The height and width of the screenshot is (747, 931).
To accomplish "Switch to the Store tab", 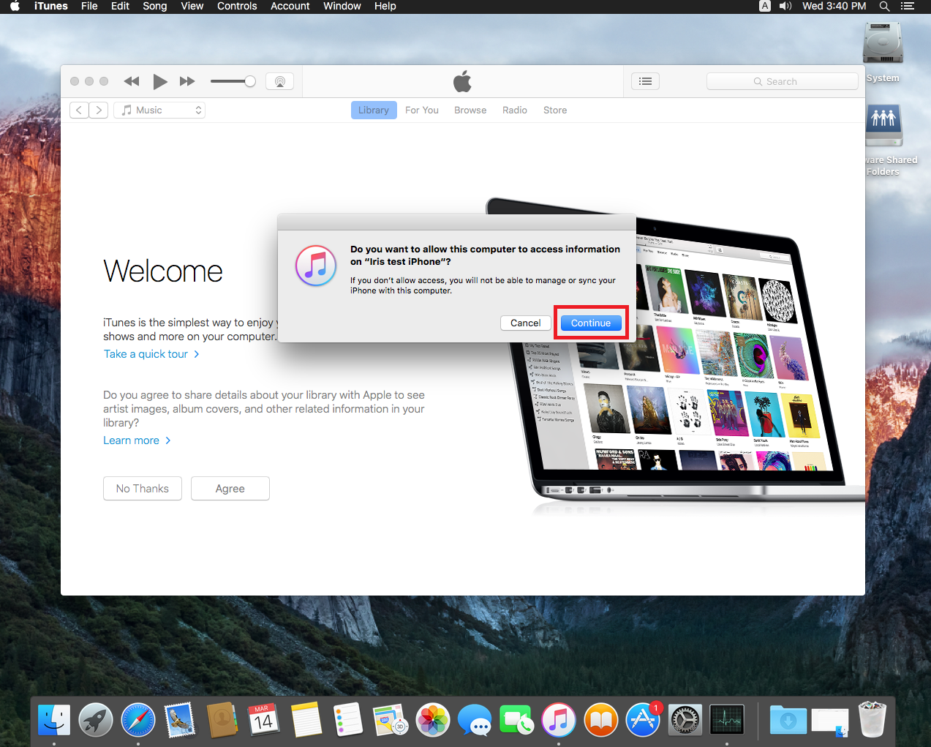I will 555,110.
